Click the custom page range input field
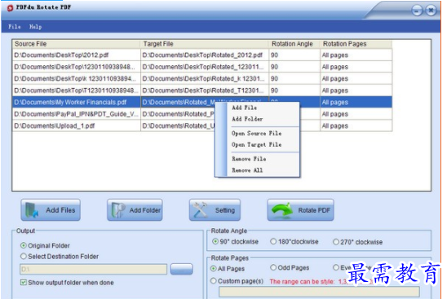 (319, 292)
